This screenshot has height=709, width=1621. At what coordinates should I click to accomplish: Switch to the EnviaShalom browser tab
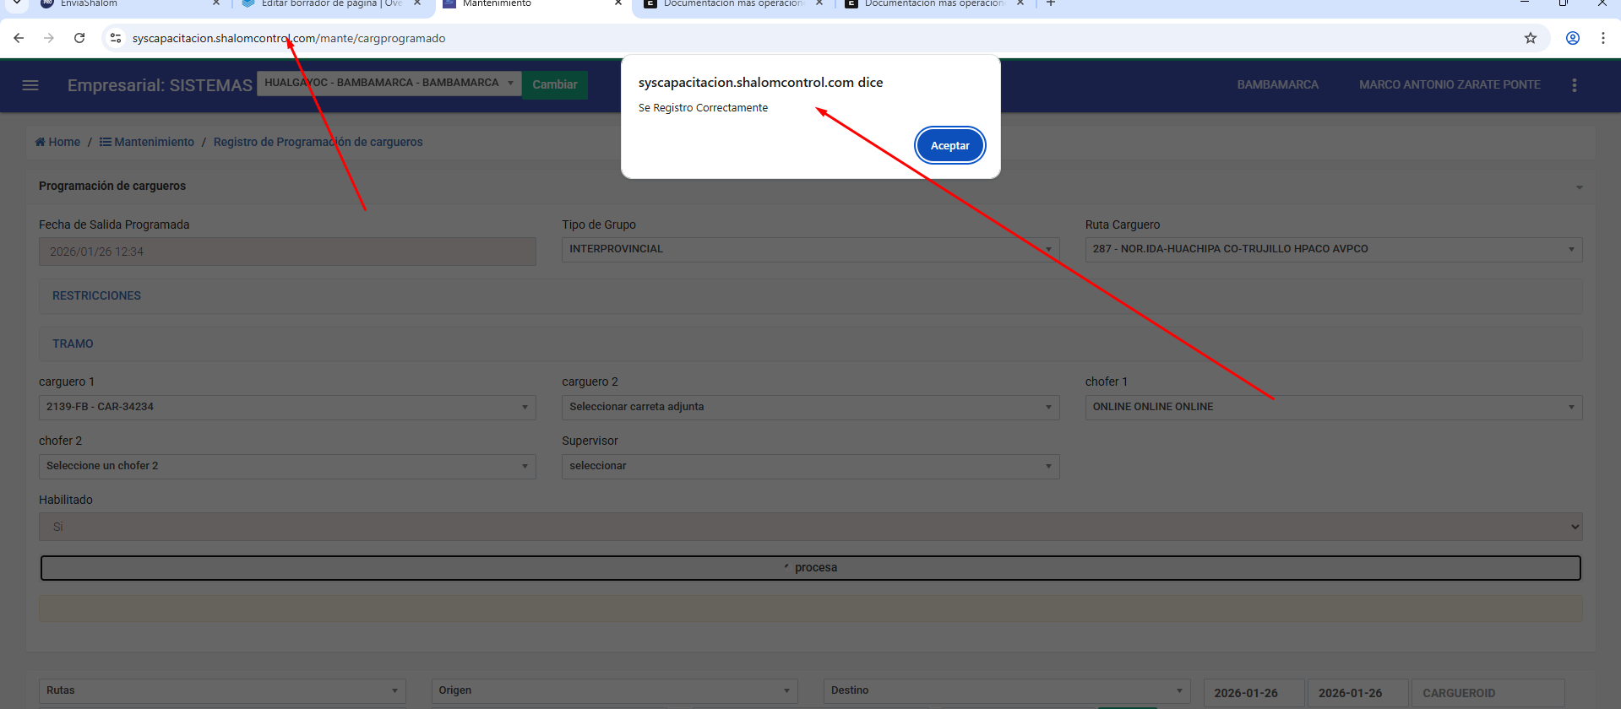point(127,3)
